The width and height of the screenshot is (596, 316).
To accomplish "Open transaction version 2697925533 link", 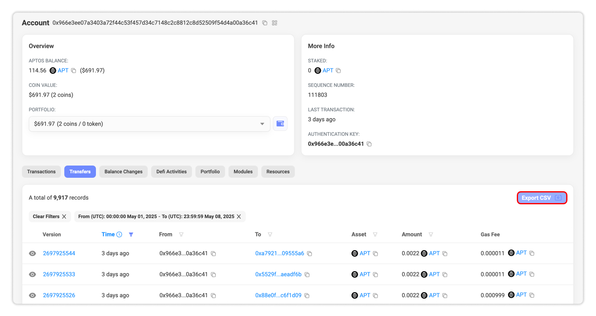I will 59,274.
